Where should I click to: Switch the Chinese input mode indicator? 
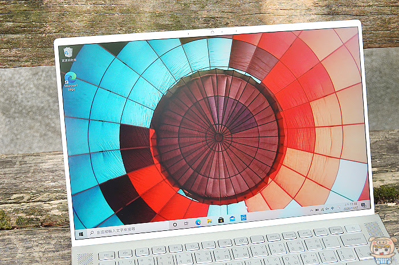point(332,208)
